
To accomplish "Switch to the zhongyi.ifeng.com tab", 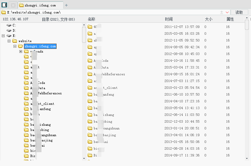I will click(41, 5).
